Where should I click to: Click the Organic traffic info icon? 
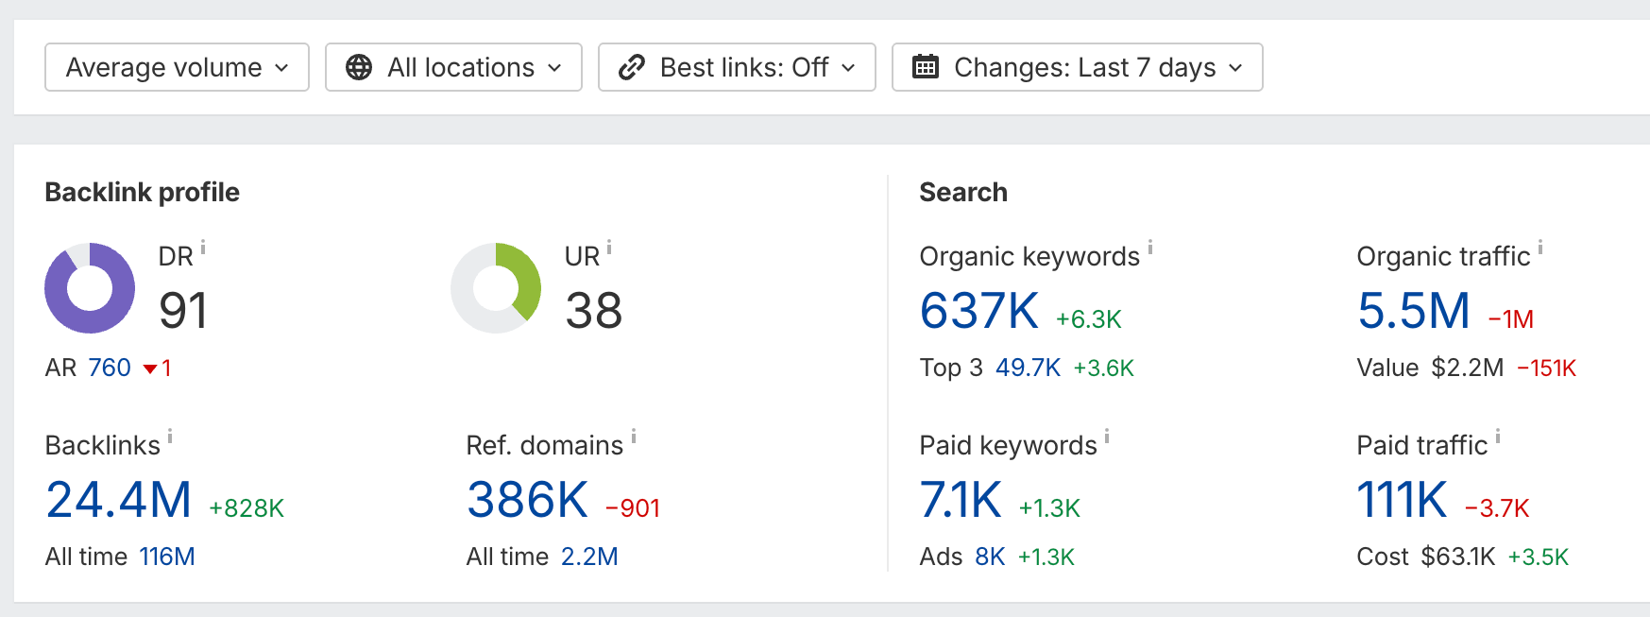(1542, 246)
